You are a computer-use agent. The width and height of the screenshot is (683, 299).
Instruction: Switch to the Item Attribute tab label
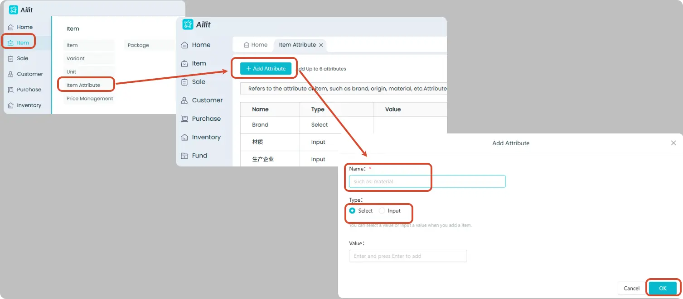click(x=297, y=45)
